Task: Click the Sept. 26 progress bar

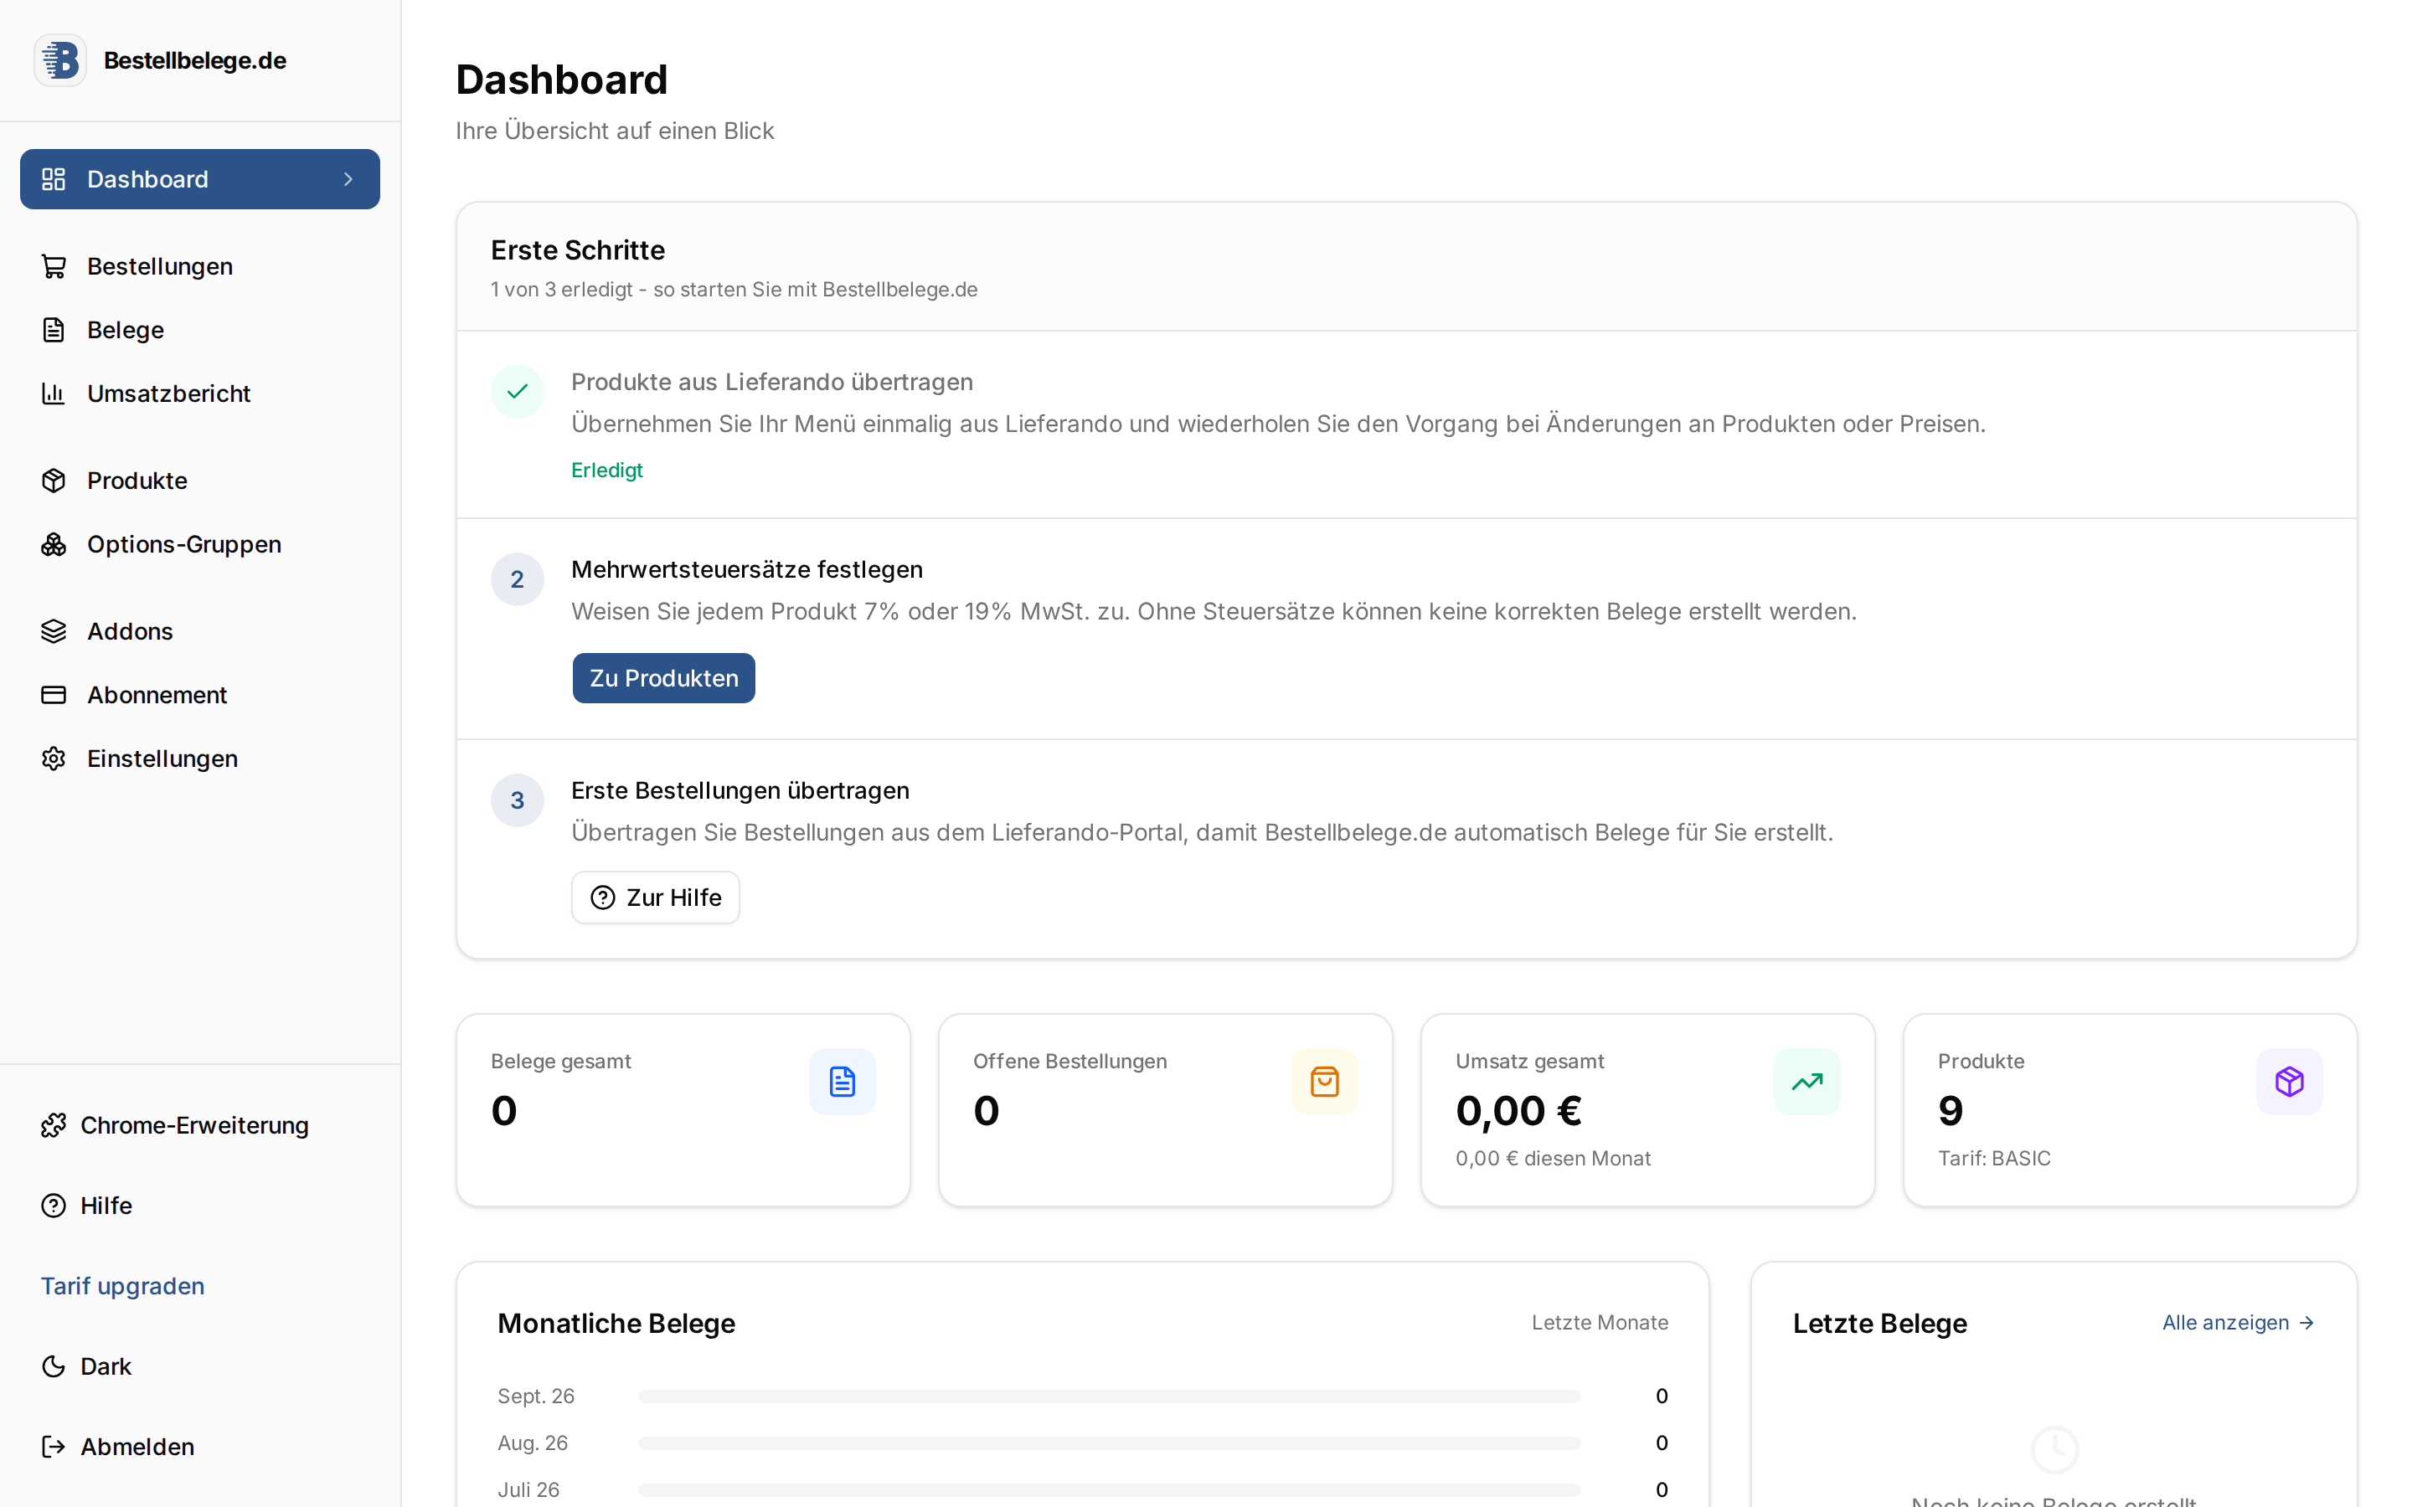Action: [1110, 1396]
